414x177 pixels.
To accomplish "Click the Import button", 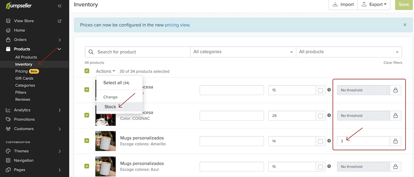I will [x=343, y=4].
